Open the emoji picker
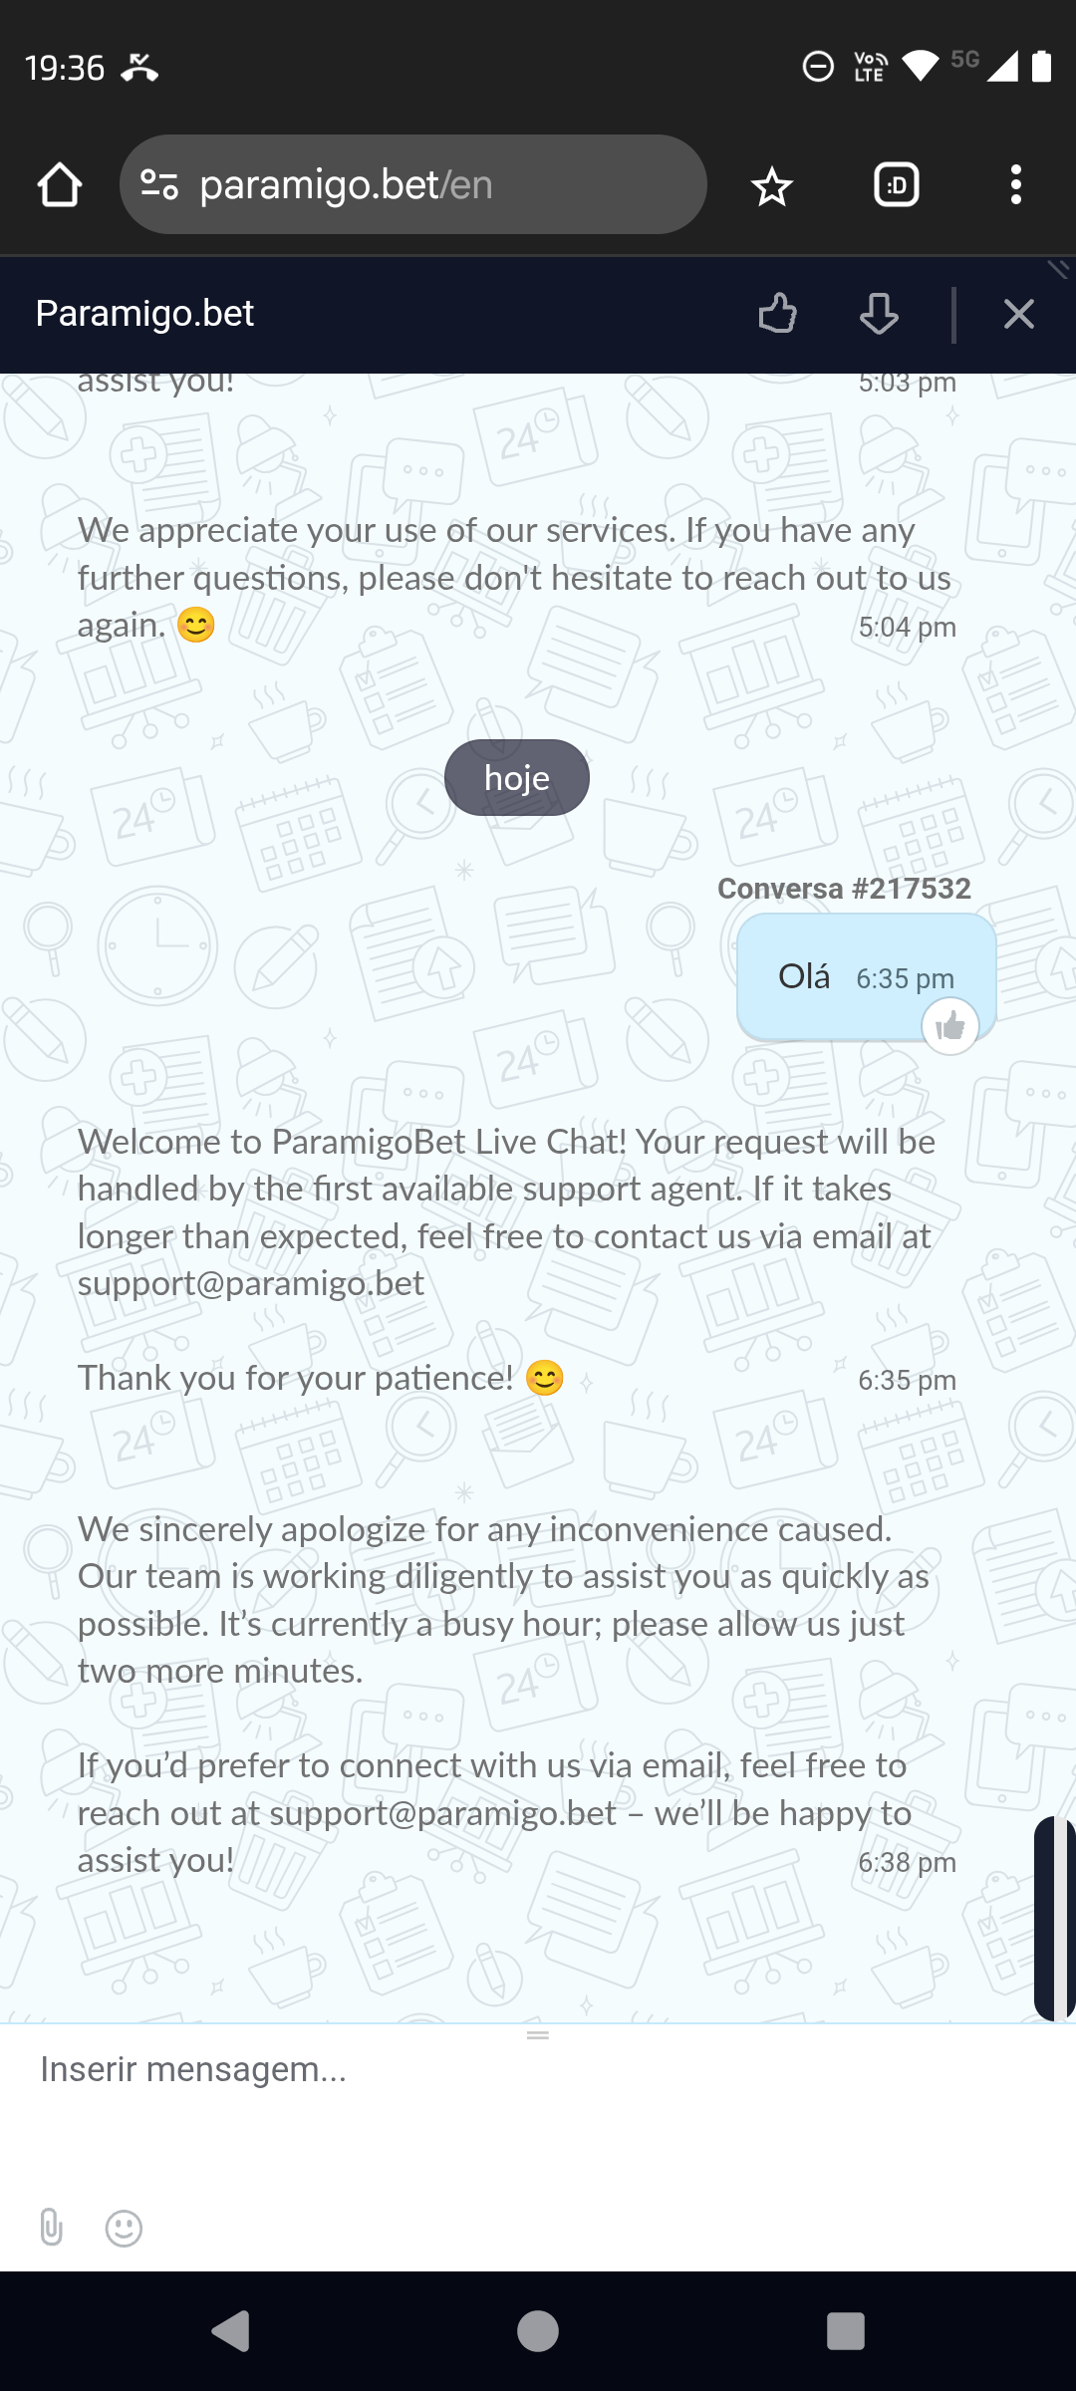Image resolution: width=1076 pixels, height=2391 pixels. click(x=125, y=2228)
